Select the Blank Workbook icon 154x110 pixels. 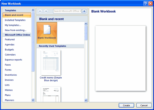pyautogui.click(x=47, y=33)
